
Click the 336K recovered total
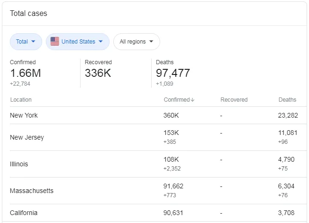click(97, 73)
